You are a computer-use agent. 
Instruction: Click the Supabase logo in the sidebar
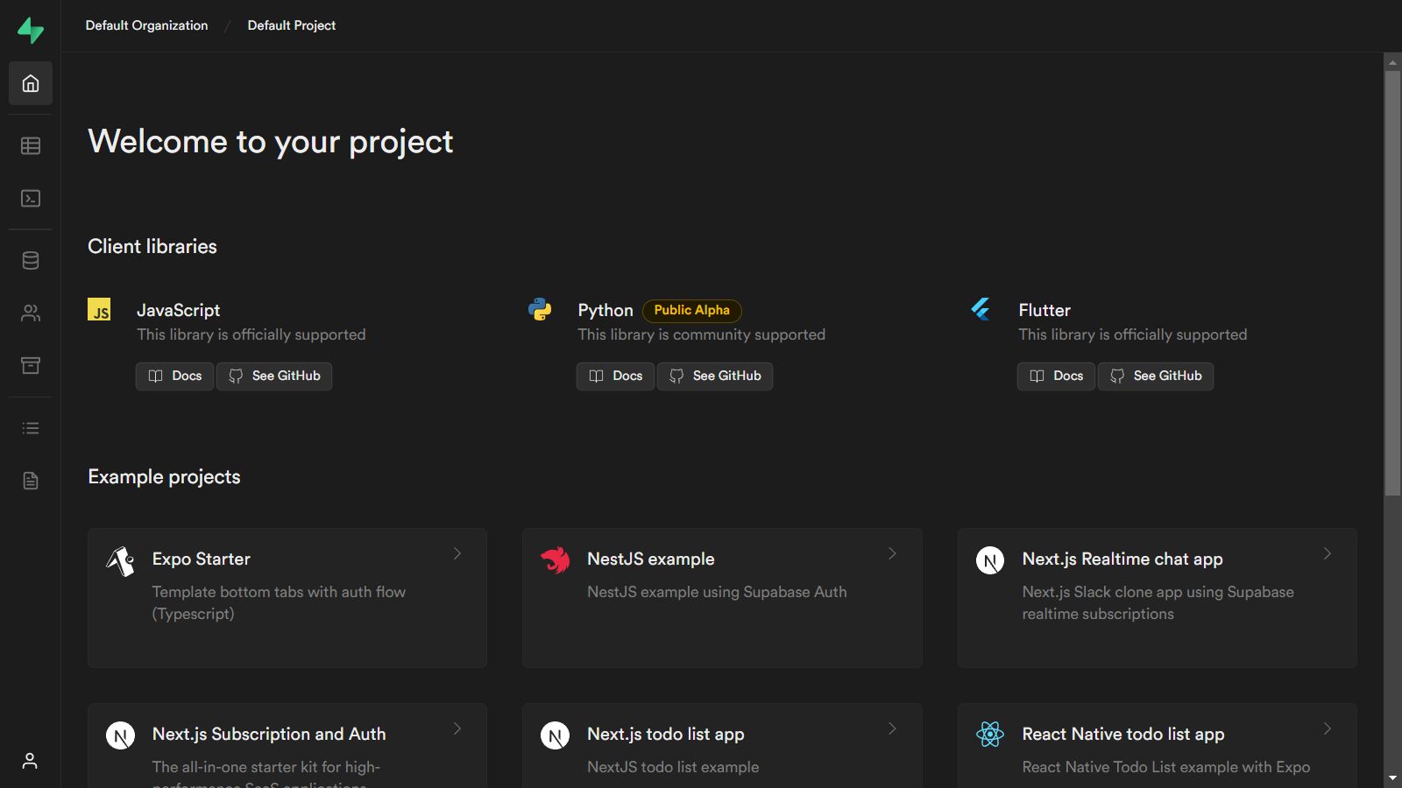tap(31, 30)
